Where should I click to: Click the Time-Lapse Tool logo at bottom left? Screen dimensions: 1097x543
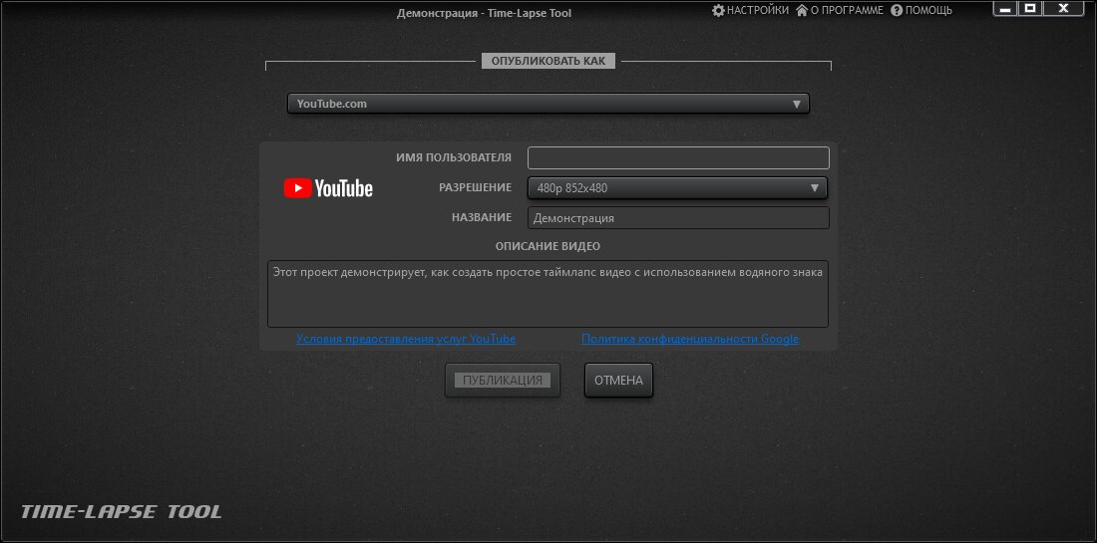point(122,512)
